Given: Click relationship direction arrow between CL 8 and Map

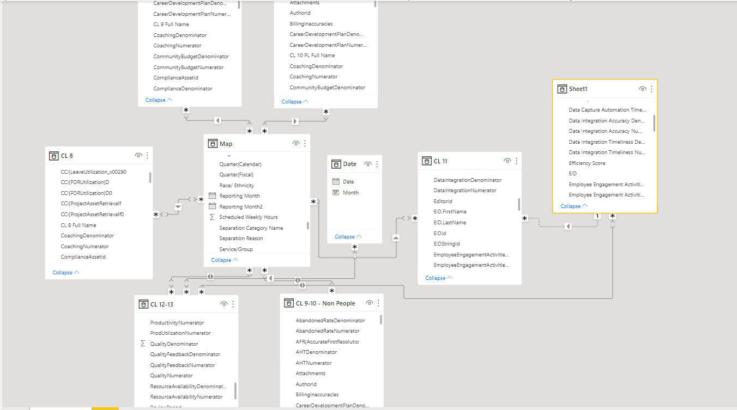Looking at the screenshot, I should point(178,206).
